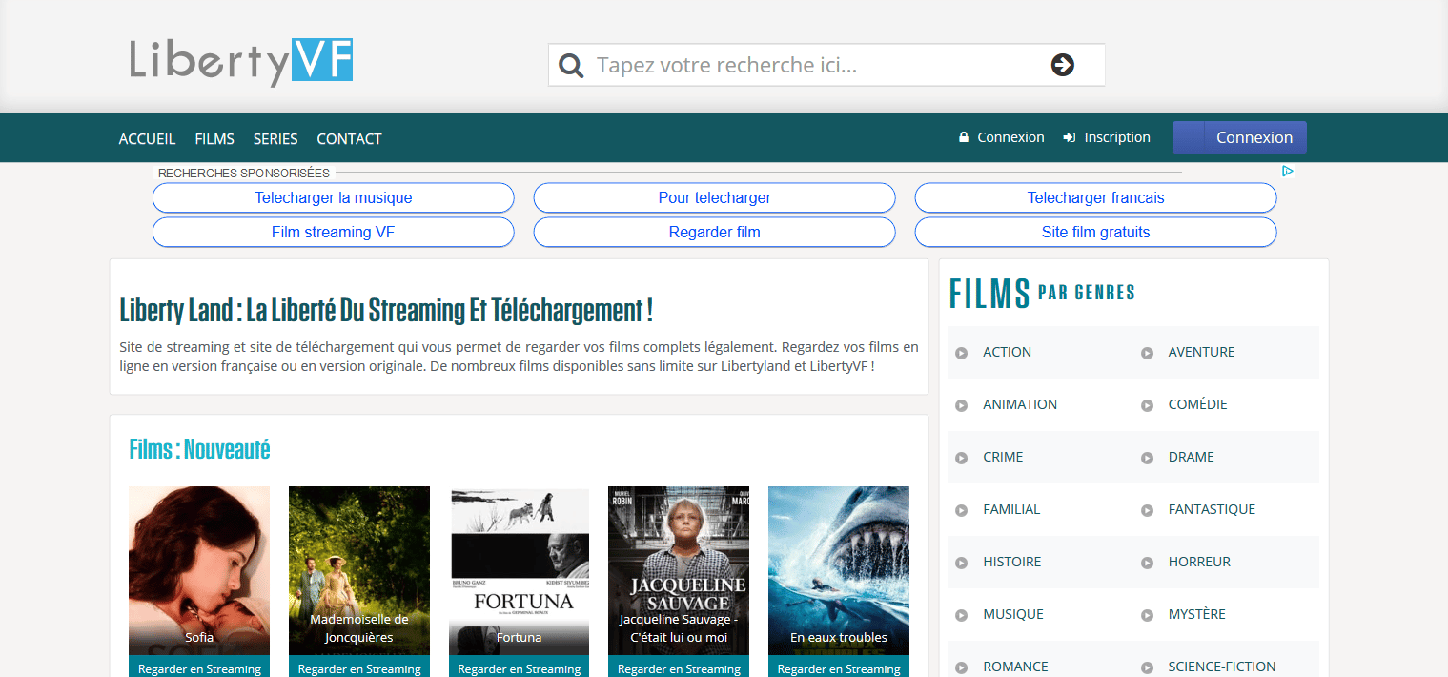Viewport: 1448px width, 677px height.
Task: Click the blue Connexion button
Action: (x=1239, y=137)
